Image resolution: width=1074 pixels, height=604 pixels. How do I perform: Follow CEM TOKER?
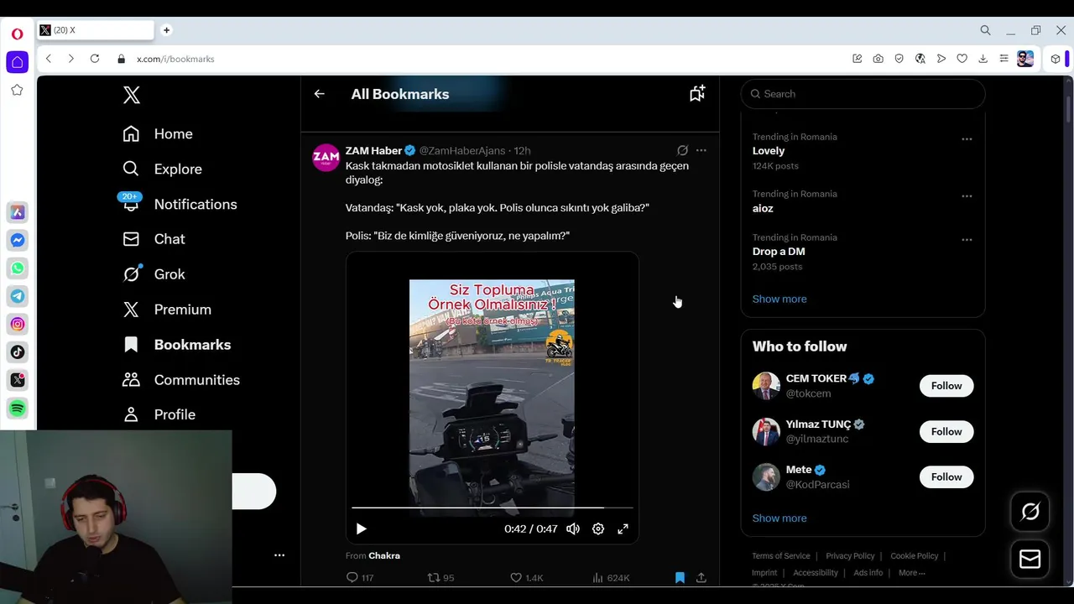(946, 386)
